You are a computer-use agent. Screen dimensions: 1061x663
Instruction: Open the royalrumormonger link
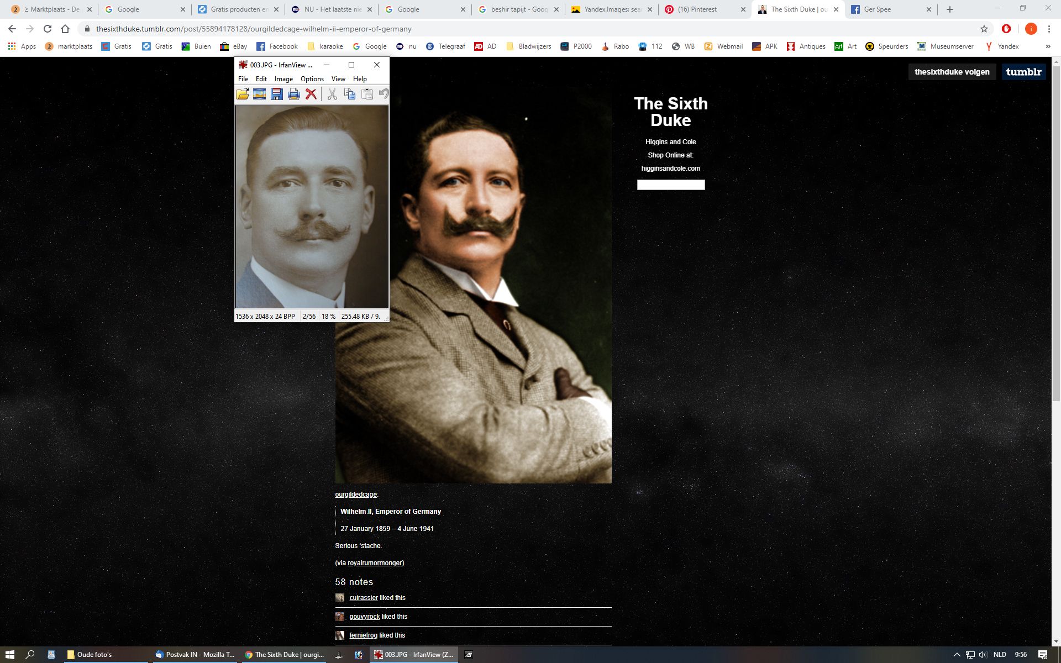click(x=375, y=563)
